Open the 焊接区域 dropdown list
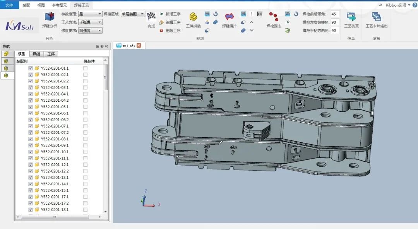 [x=142, y=14]
